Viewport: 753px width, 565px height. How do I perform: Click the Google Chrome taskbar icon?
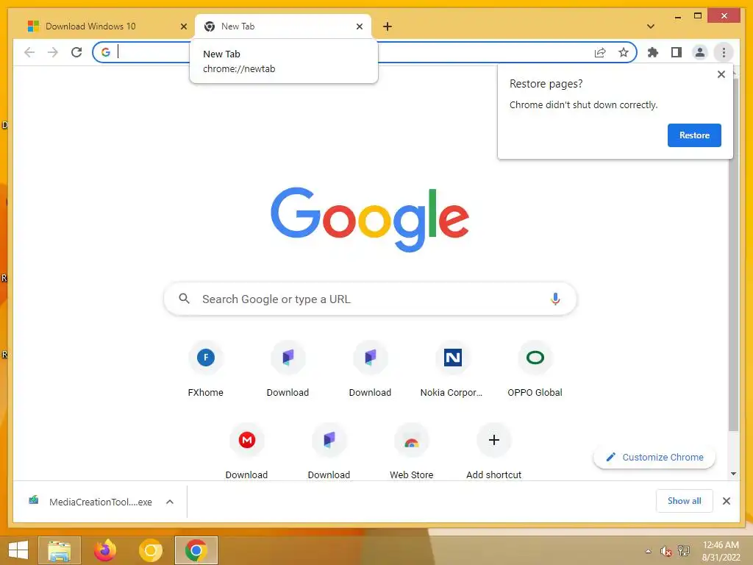pyautogui.click(x=196, y=550)
